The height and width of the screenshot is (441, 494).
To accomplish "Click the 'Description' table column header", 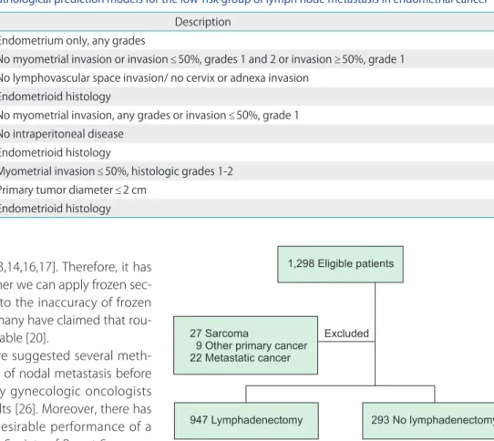I will (x=203, y=22).
